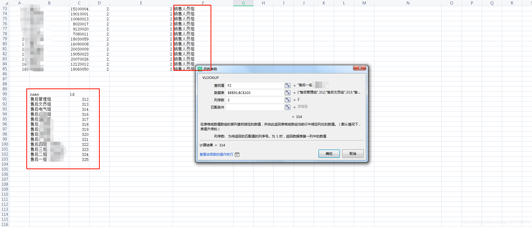Click 确定 button in VLOOKUP dialog
The height and width of the screenshot is (227, 532).
(329, 154)
